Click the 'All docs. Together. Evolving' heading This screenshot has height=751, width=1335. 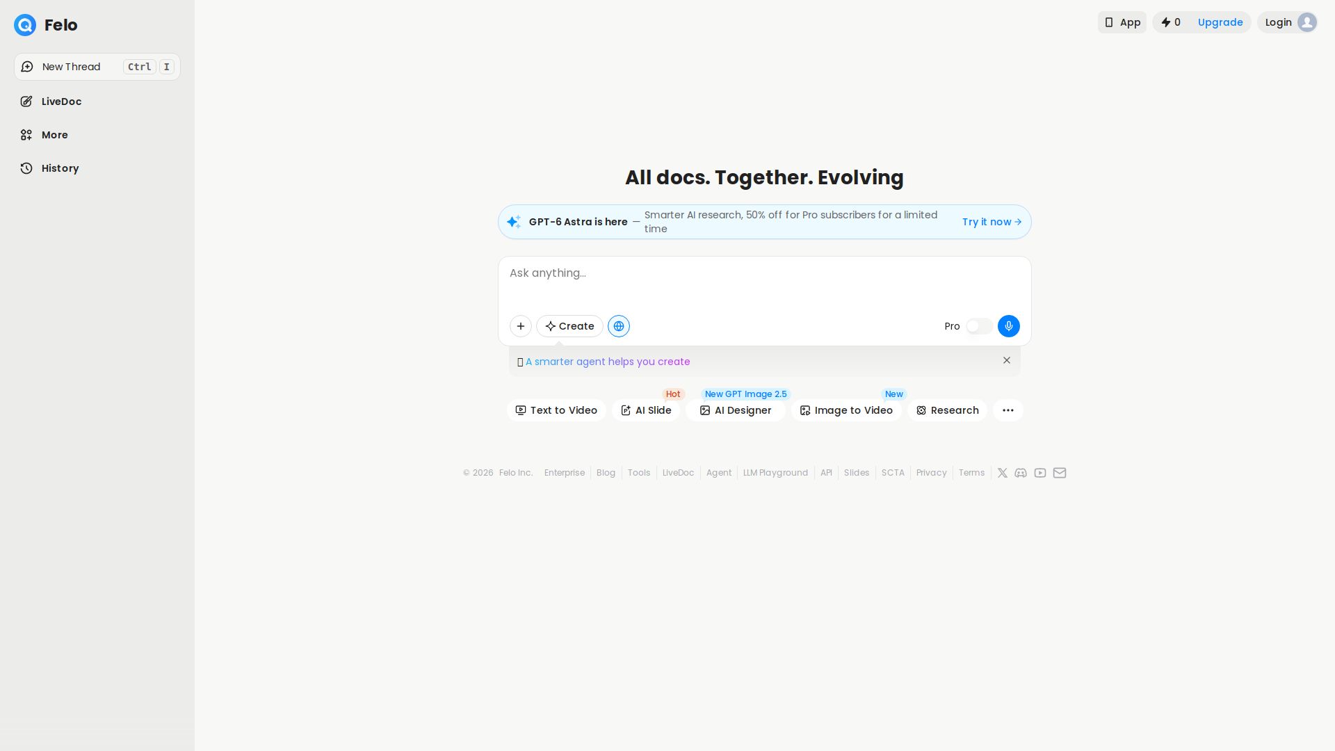(764, 177)
